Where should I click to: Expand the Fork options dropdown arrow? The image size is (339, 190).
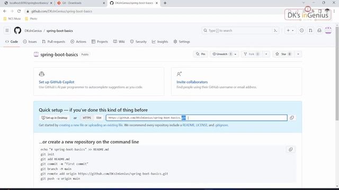point(266,54)
